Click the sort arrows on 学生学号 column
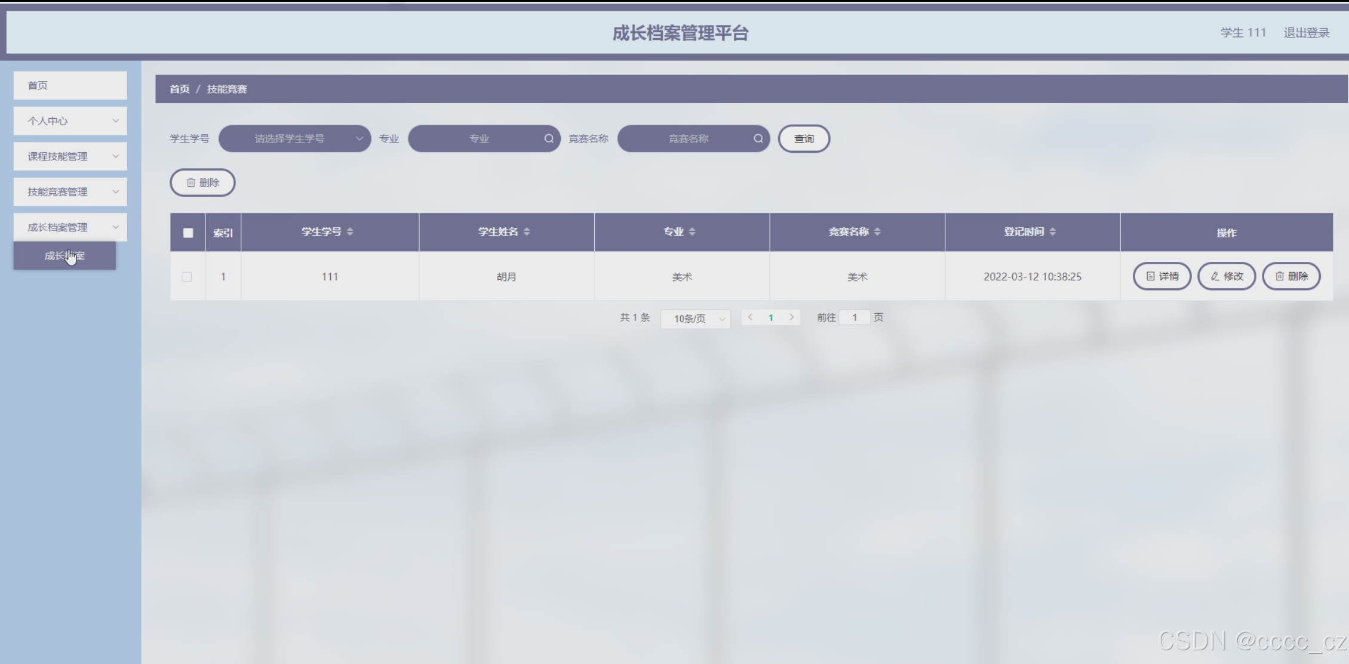1349x664 pixels. (x=350, y=231)
